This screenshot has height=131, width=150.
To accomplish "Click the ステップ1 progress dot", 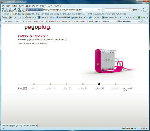I will pyautogui.click(x=34, y=84).
